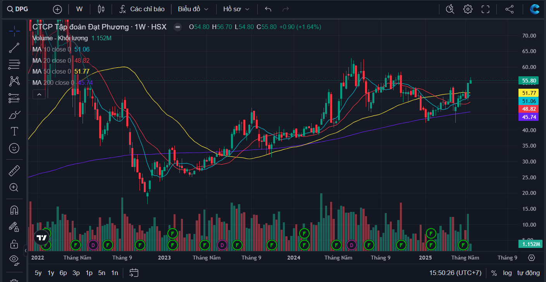
Task: Select the trend line drawing tool
Action: pyautogui.click(x=14, y=48)
